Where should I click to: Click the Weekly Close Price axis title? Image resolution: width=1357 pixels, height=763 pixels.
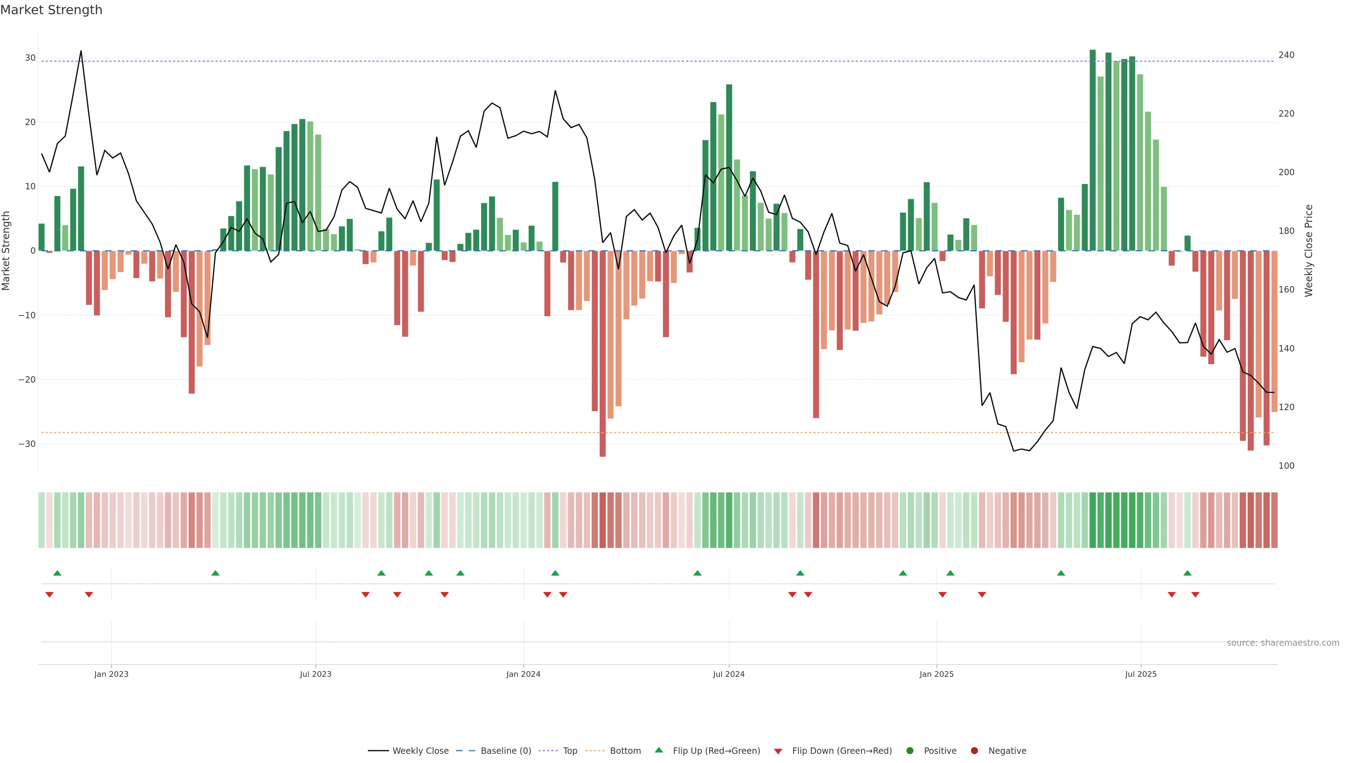coord(1309,251)
